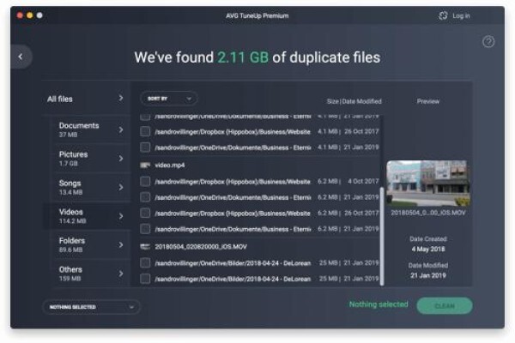Check first 25 MB DeLorean OneDrive file
The width and height of the screenshot is (515, 343).
tap(145, 262)
